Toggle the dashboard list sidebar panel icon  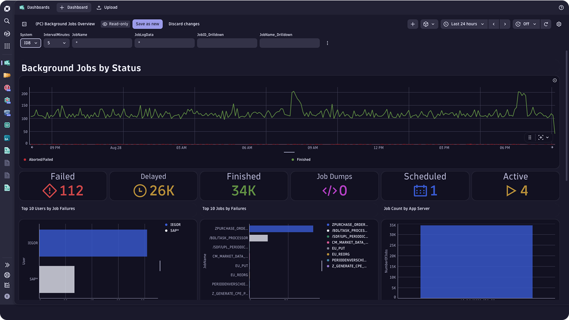(24, 24)
